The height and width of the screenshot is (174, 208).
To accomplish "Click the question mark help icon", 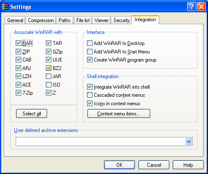I will [191, 6].
